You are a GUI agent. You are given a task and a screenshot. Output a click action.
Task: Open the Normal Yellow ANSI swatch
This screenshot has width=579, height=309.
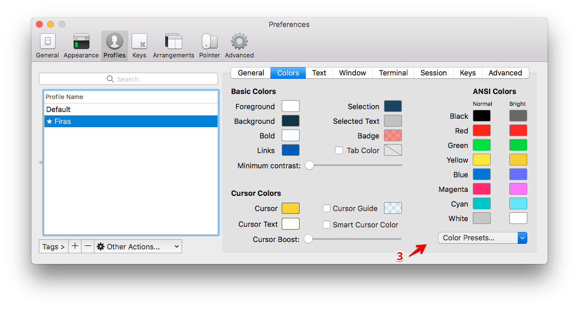(482, 160)
